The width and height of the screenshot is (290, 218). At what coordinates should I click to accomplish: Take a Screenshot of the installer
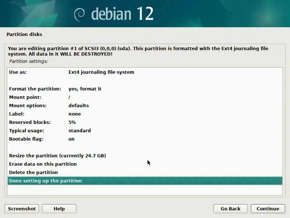(x=22, y=209)
